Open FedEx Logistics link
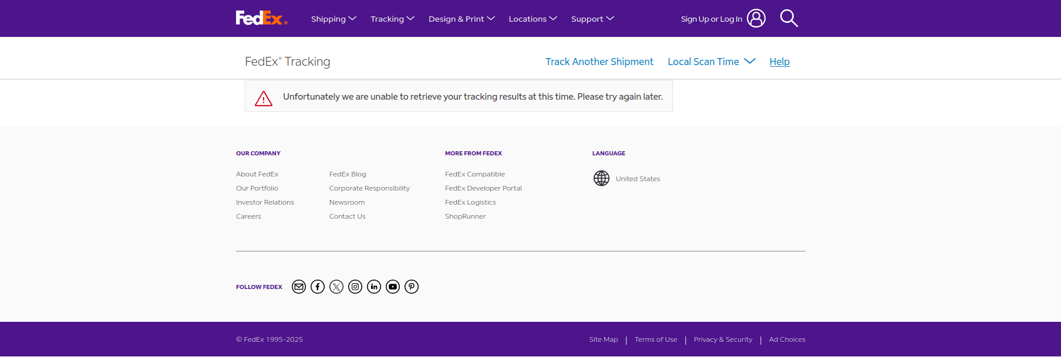 (470, 202)
